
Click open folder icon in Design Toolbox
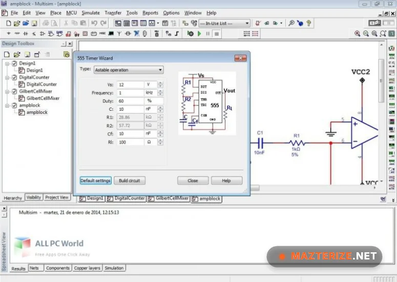click(x=17, y=54)
